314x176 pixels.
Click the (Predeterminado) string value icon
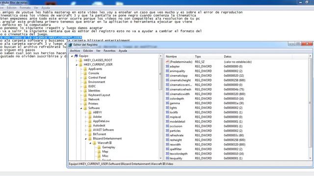click(167, 62)
